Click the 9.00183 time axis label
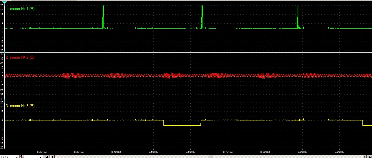 pos(340,151)
